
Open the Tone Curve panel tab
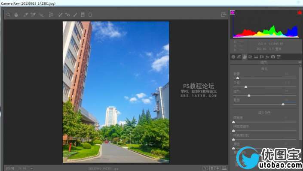(239, 57)
